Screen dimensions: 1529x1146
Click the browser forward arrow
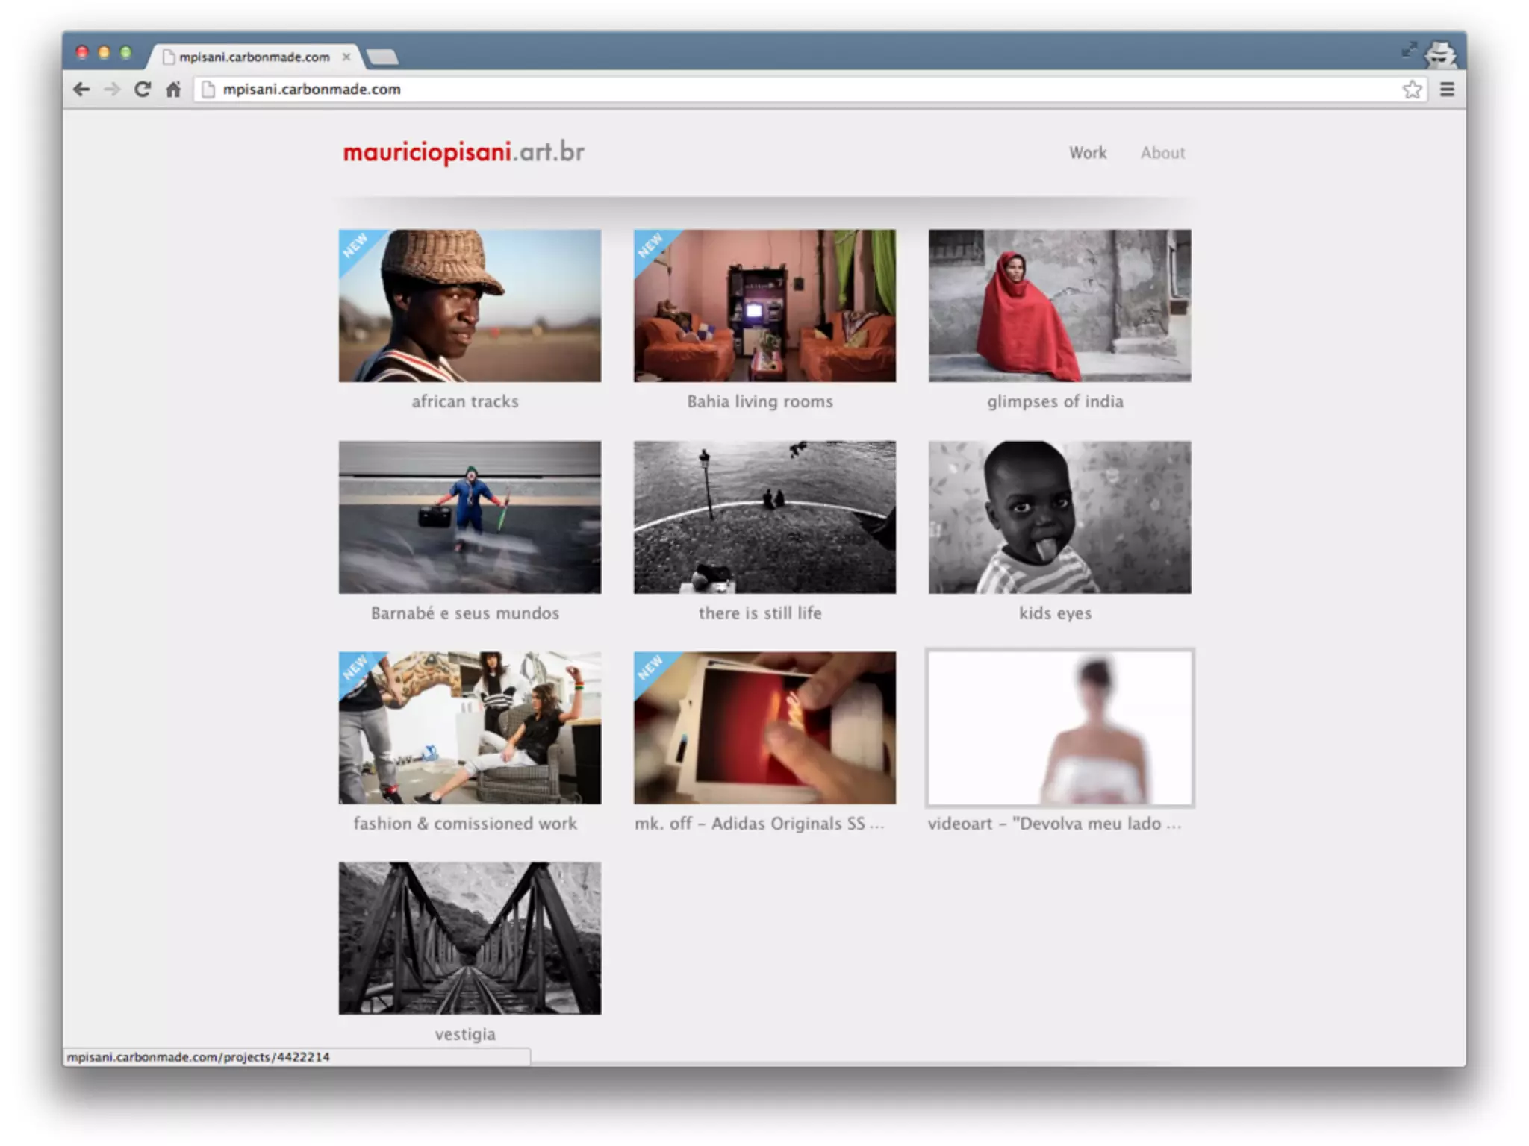tap(112, 90)
